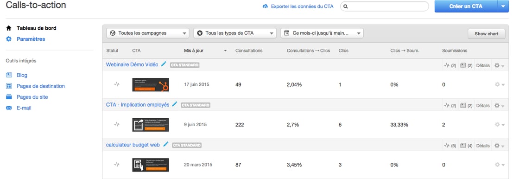Go to E-mail tool

click(x=24, y=108)
